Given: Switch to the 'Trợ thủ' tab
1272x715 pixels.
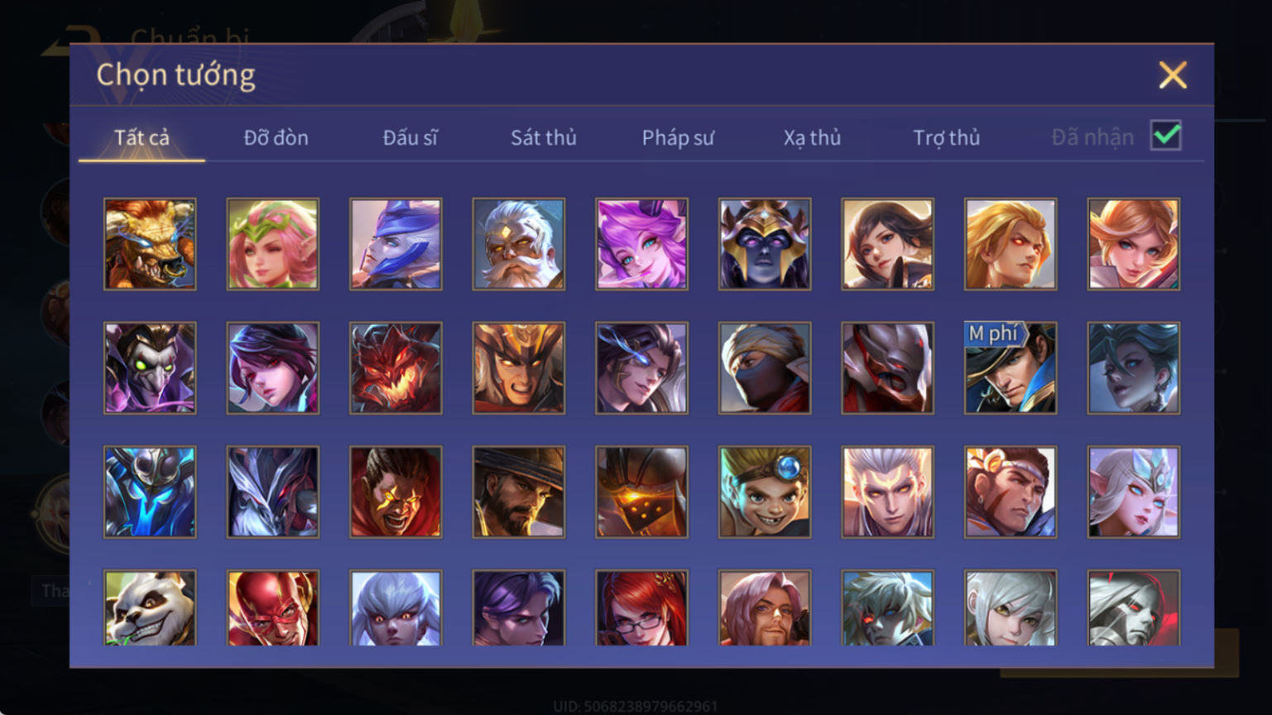Looking at the screenshot, I should [x=946, y=137].
